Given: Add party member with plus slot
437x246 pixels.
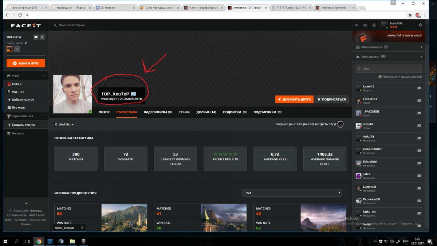Looking at the screenshot, I should coord(17,49).
